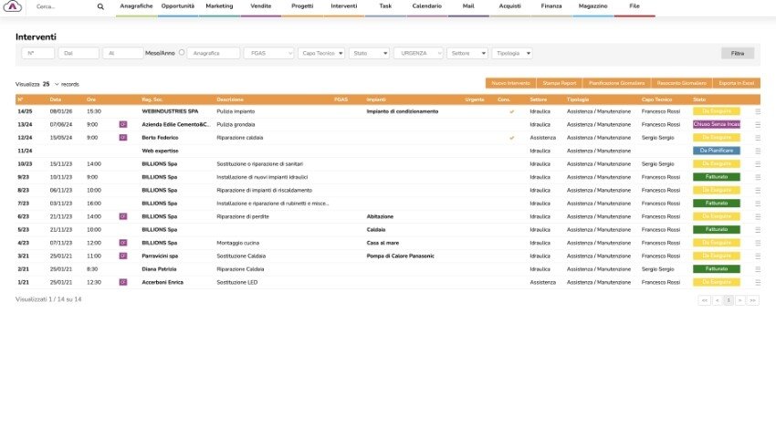776x439 pixels.
Task: Click the app logo icon
Action: tap(15, 6)
